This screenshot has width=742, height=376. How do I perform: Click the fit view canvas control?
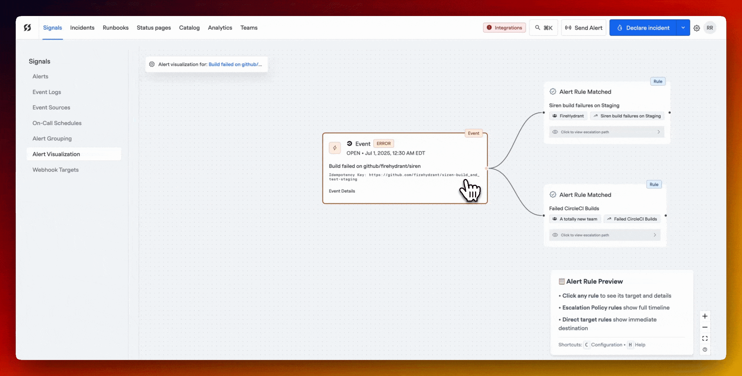pyautogui.click(x=705, y=338)
